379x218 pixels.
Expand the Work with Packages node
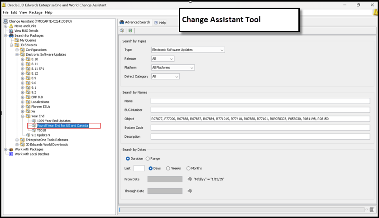pyautogui.click(x=6, y=149)
